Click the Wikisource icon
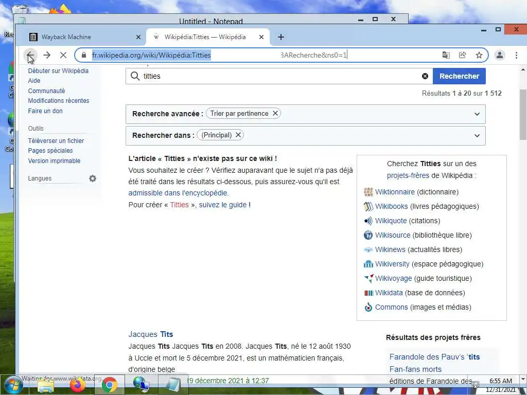The image size is (527, 395). tap(368, 235)
